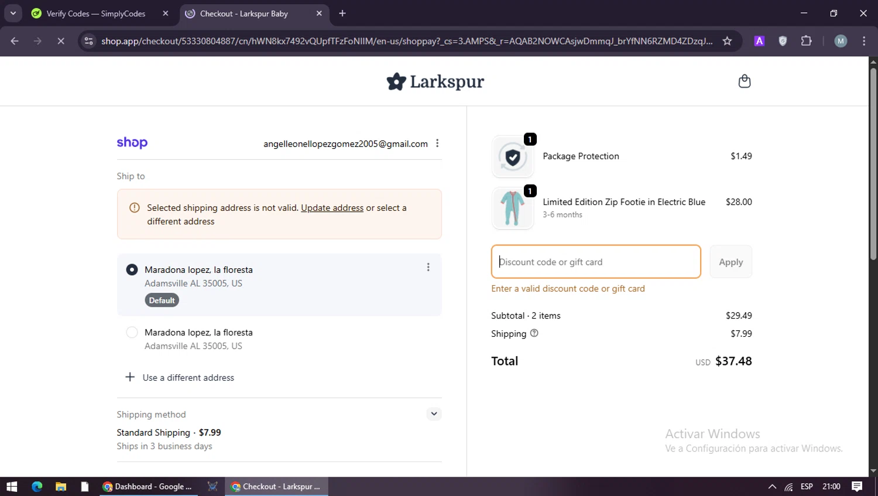Click the Limited Edition Zip Footie title
This screenshot has width=878, height=496.
point(624,202)
